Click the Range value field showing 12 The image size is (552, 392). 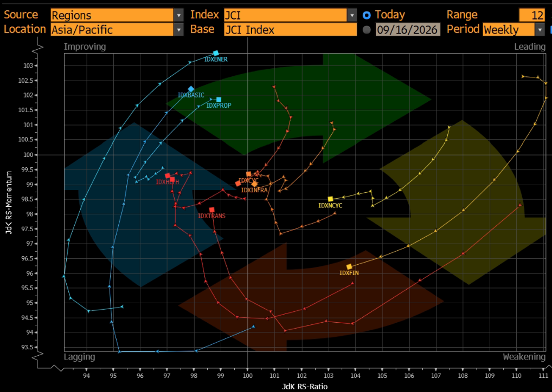click(531, 15)
